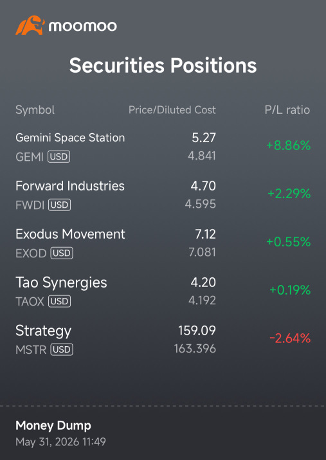Click the Securities Positions title
326x460 pixels.
coord(163,65)
